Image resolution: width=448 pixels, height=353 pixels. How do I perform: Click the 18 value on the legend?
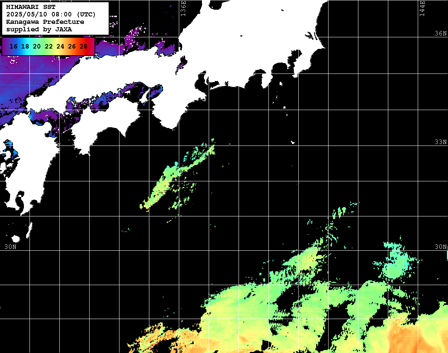(x=25, y=47)
